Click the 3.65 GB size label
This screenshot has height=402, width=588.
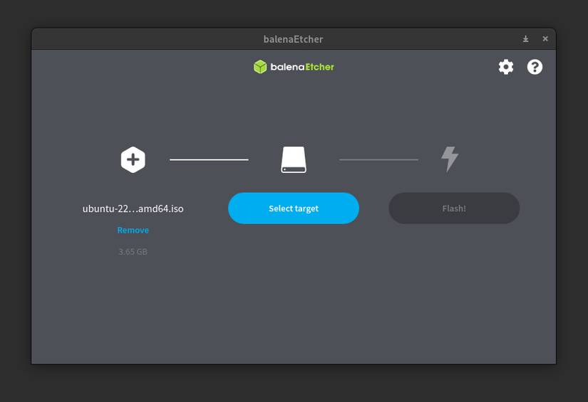pos(133,252)
